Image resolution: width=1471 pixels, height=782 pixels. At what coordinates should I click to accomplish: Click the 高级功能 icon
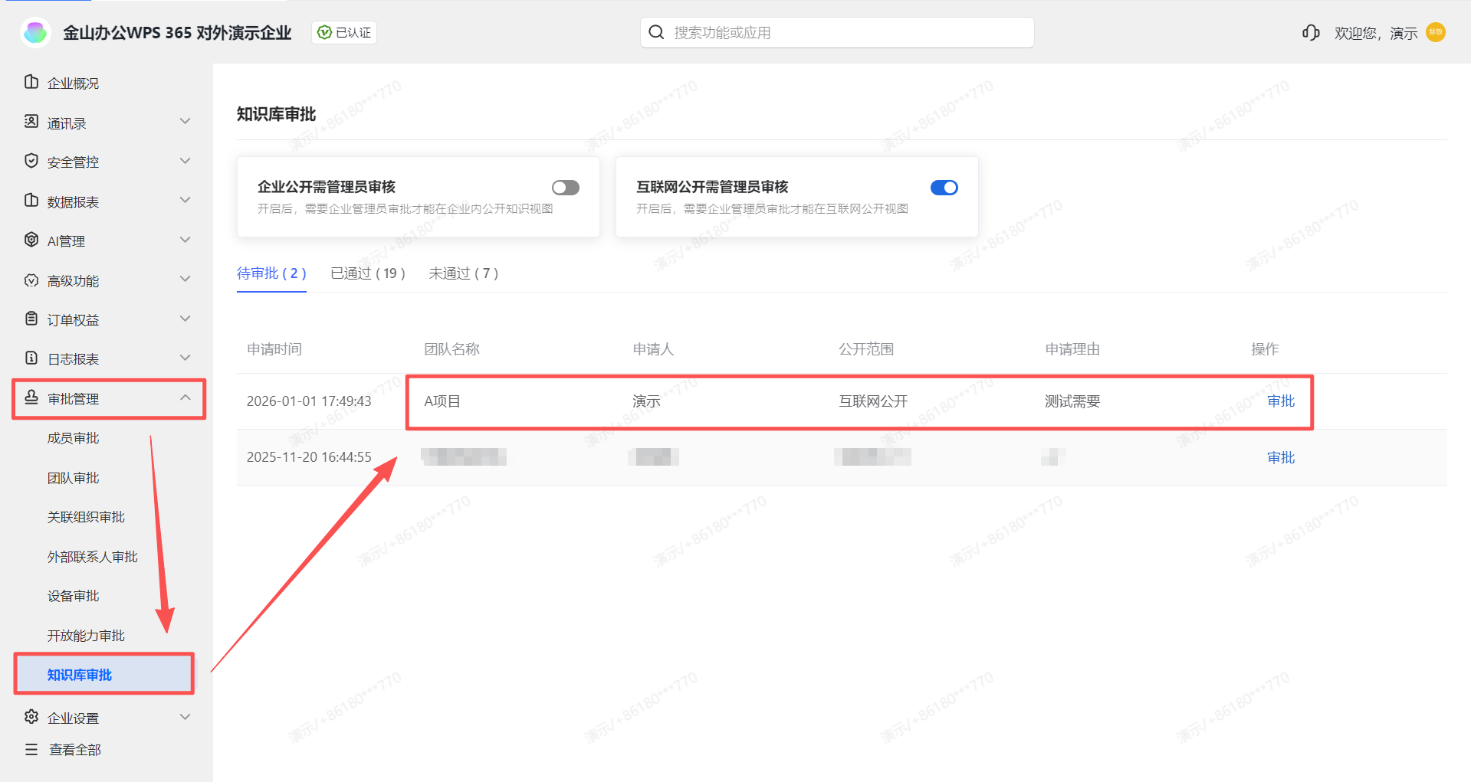[x=31, y=280]
